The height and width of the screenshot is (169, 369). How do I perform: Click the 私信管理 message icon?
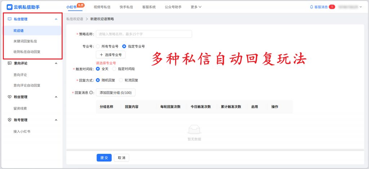pos(9,19)
